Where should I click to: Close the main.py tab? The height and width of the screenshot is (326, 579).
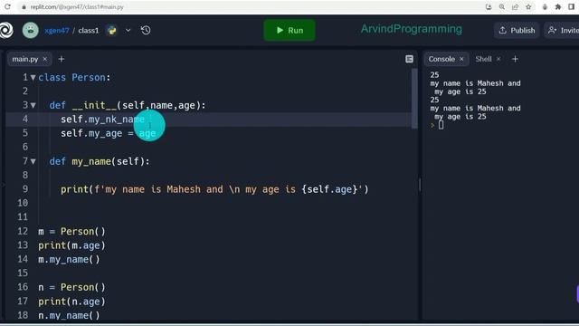pos(45,59)
